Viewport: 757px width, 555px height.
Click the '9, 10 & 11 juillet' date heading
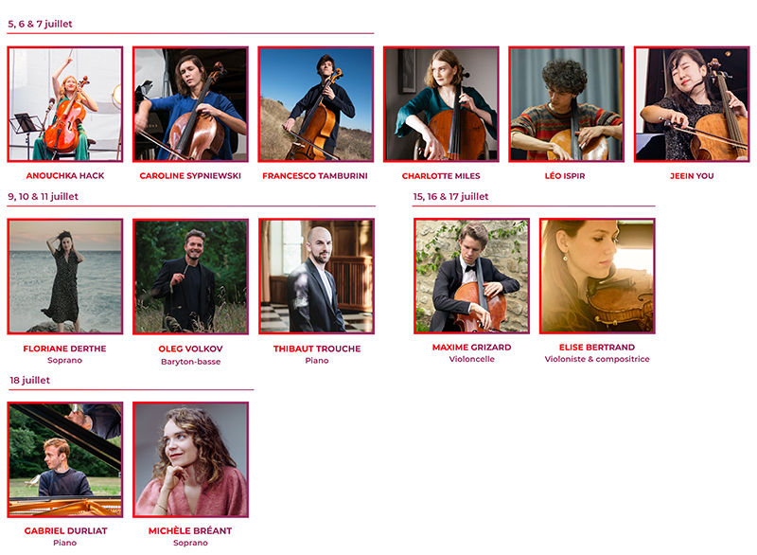(43, 197)
